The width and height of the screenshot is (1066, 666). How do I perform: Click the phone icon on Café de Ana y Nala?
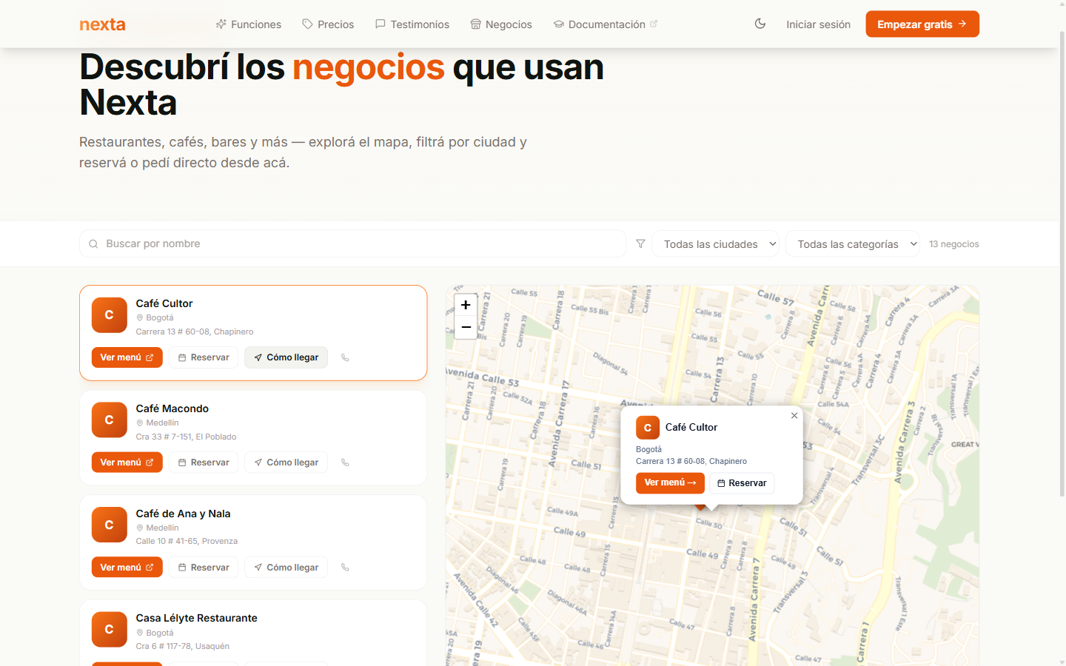point(345,568)
